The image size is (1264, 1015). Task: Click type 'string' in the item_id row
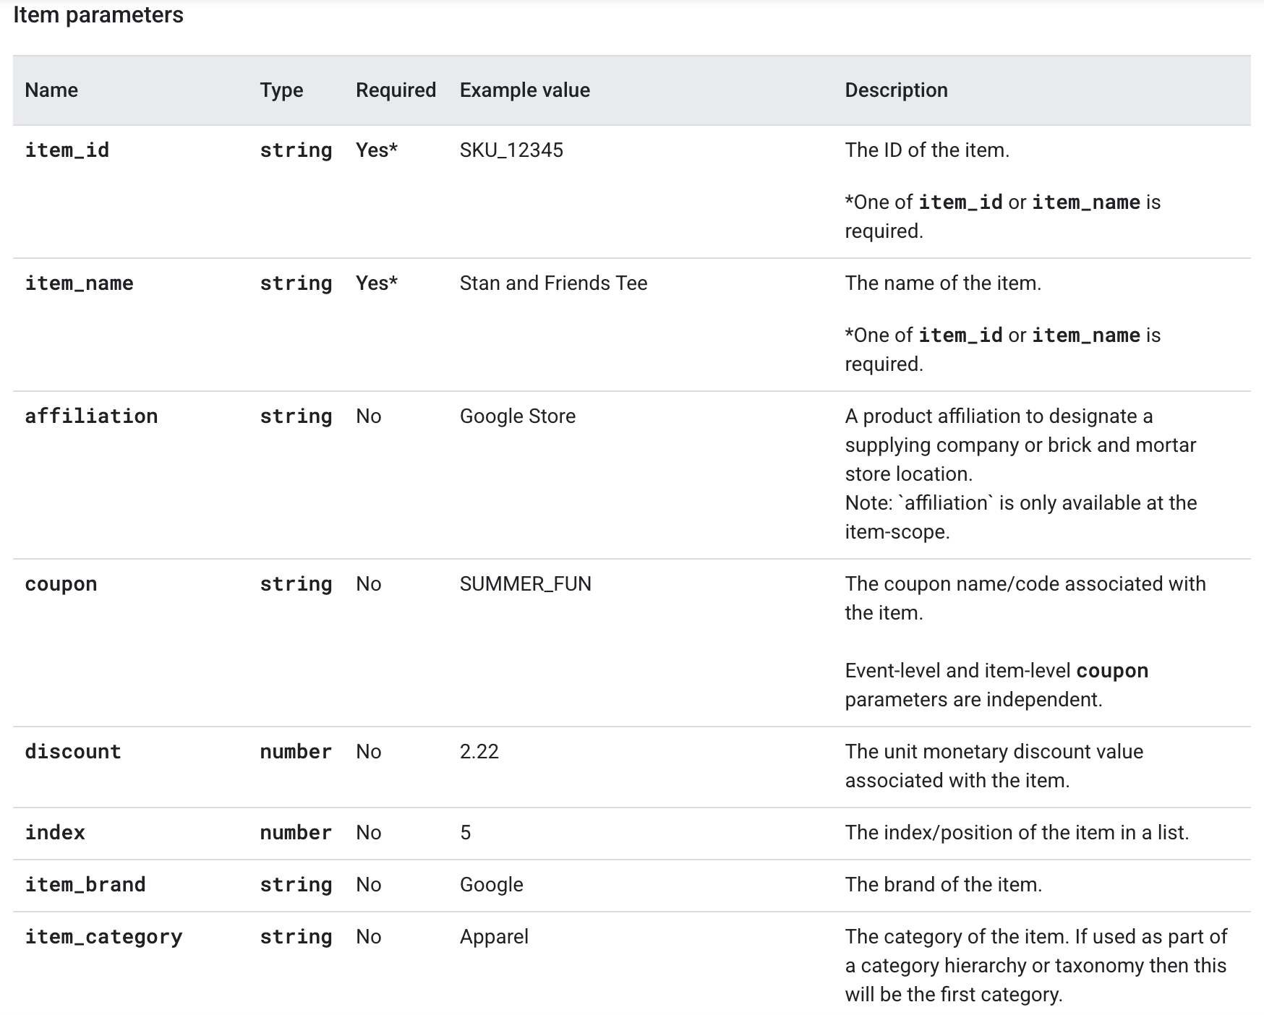pos(296,150)
